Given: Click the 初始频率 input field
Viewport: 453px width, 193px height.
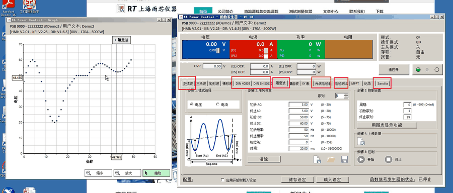Looking at the screenshot, I should coord(298,130).
